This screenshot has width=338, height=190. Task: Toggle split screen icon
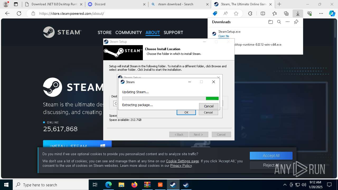[x=263, y=13]
